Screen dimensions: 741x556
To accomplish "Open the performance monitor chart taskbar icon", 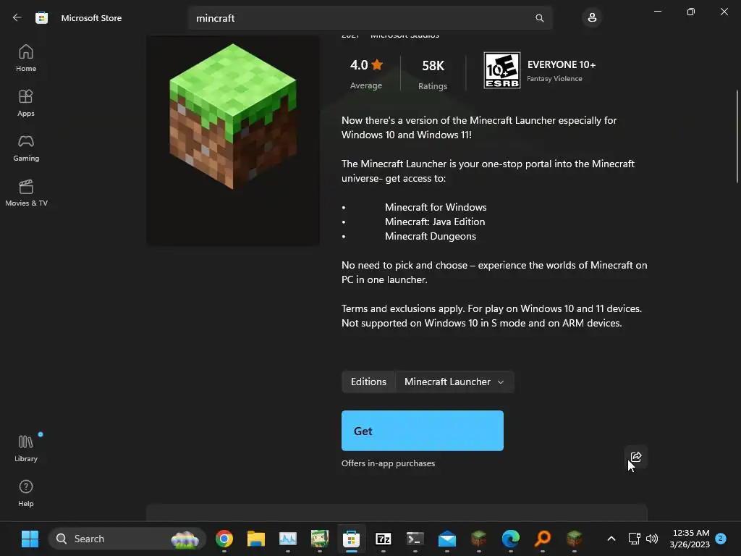I will click(288, 539).
